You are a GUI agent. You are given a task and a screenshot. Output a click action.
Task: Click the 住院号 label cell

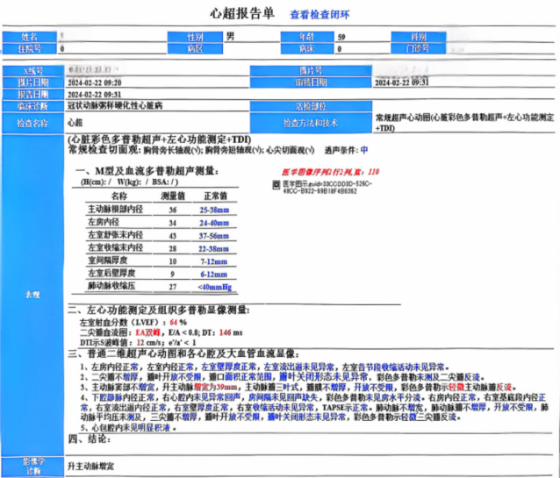29,48
